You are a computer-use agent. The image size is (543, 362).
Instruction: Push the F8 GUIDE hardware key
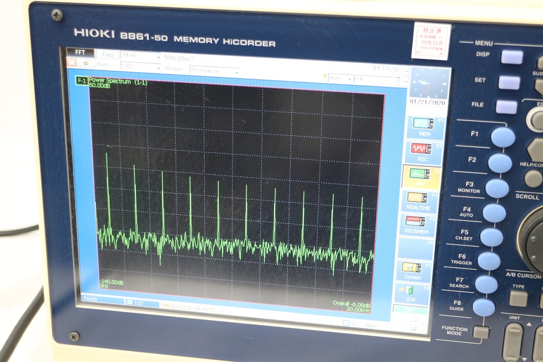484,307
